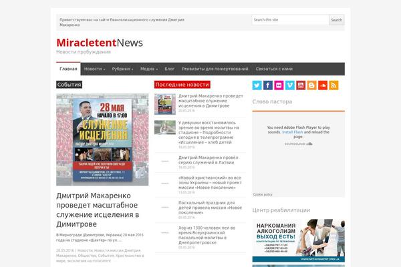Open the 28 мая healing service poster
This screenshot has height=267, width=401.
point(102,140)
